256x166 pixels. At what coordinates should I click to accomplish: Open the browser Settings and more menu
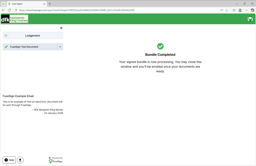pyautogui.click(x=246, y=10)
